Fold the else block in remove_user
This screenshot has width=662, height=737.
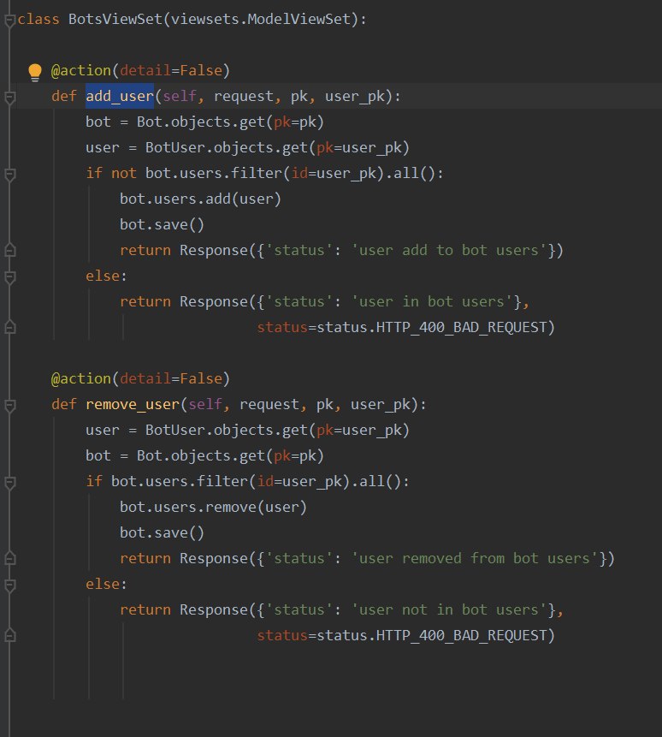[x=9, y=585]
